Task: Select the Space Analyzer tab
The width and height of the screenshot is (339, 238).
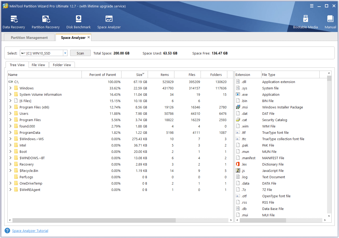Action: tap(73, 38)
